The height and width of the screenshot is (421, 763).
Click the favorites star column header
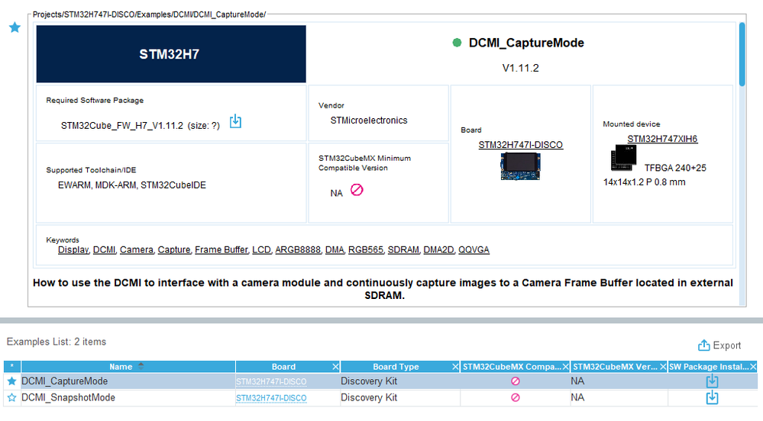[12, 367]
